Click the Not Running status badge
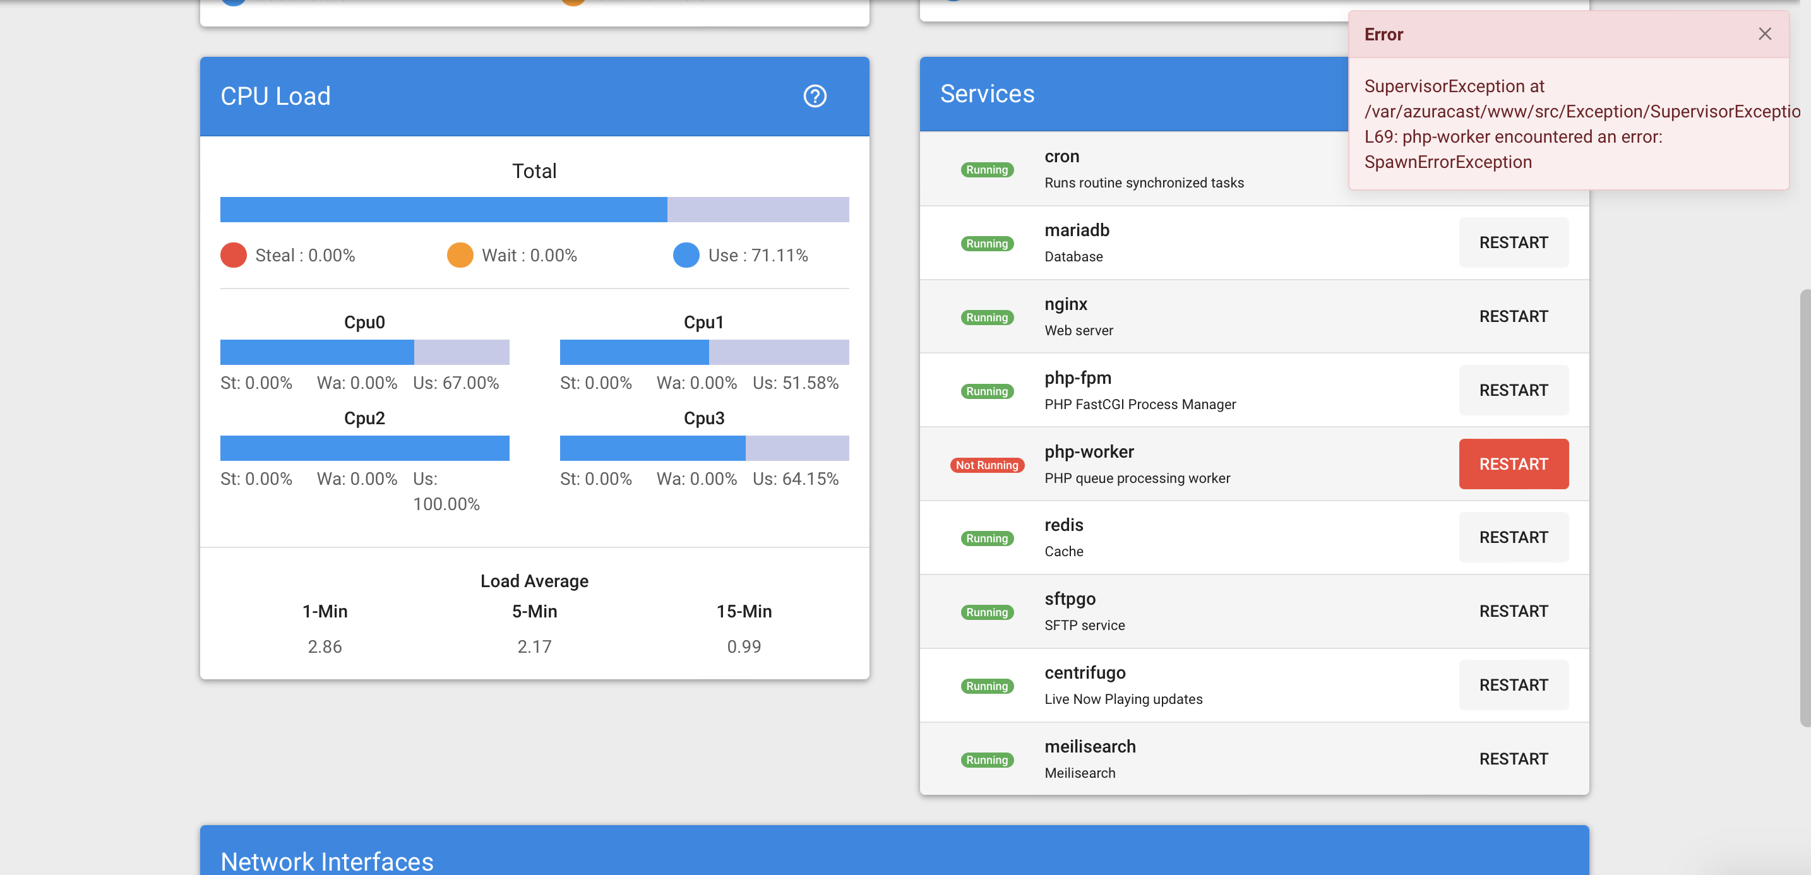The width and height of the screenshot is (1811, 875). [x=986, y=465]
